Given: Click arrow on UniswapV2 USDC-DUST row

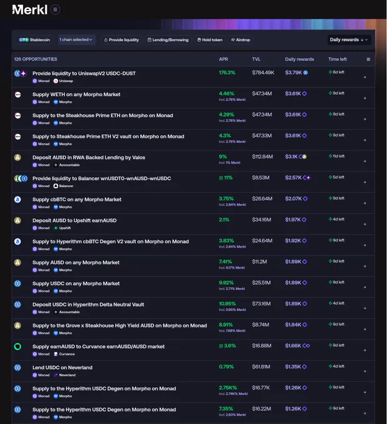Looking at the screenshot, I should [365, 77].
